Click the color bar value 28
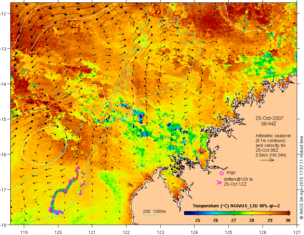 tap(252, 220)
